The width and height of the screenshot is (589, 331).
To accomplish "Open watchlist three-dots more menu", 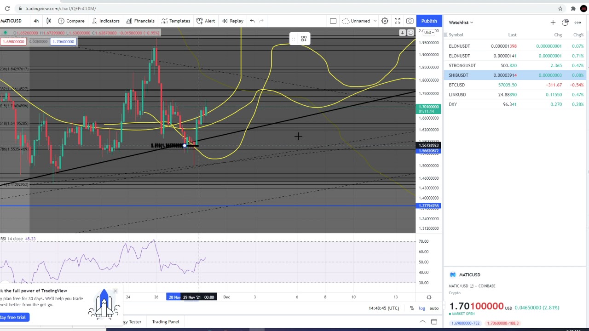I will (x=577, y=22).
